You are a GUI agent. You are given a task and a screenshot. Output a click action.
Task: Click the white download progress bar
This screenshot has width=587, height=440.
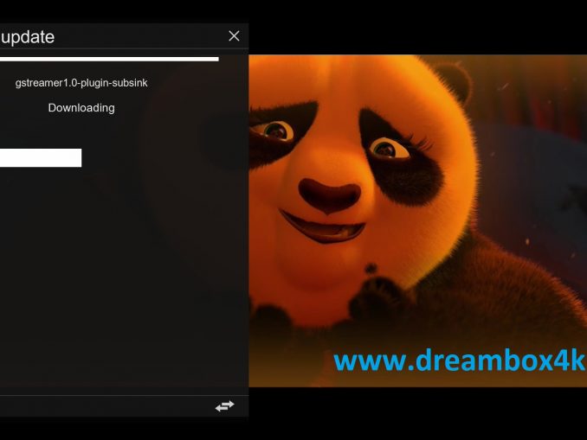[41, 157]
